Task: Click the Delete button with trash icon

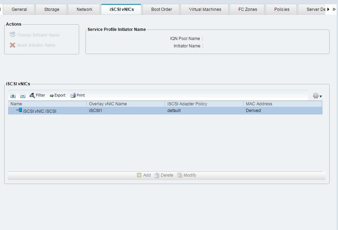Action: pos(164,175)
